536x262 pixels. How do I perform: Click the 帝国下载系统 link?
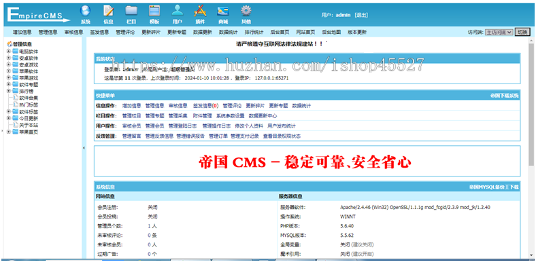pyautogui.click(x=504, y=96)
